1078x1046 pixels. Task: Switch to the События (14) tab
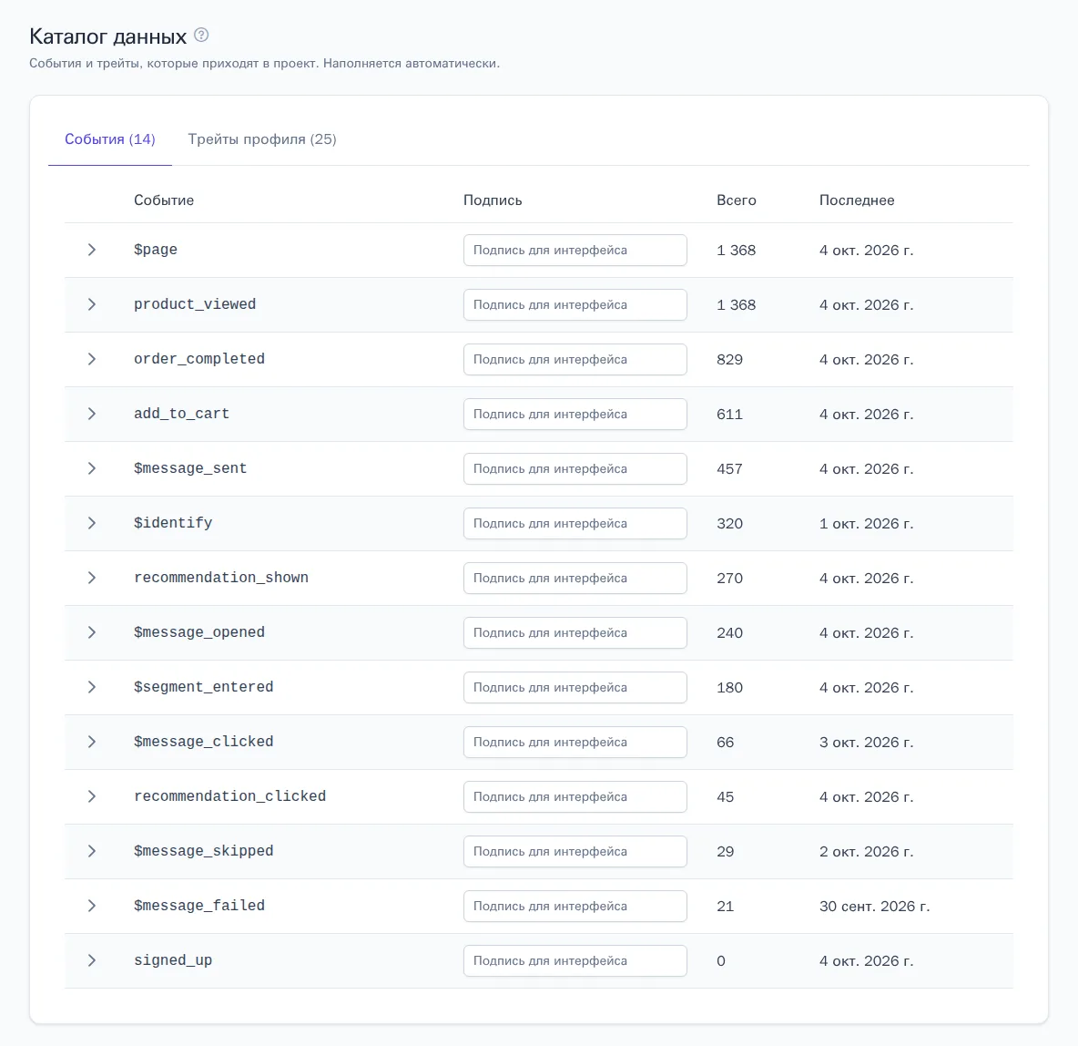[110, 139]
